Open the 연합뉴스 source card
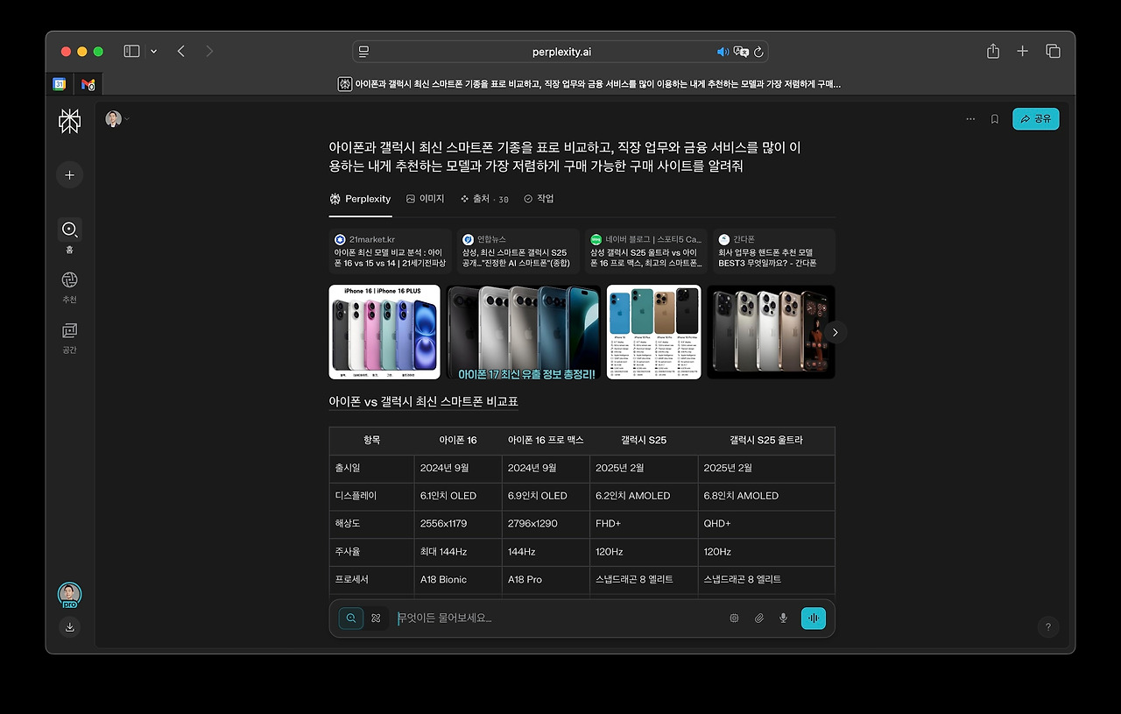Viewport: 1121px width, 714px height. click(518, 251)
